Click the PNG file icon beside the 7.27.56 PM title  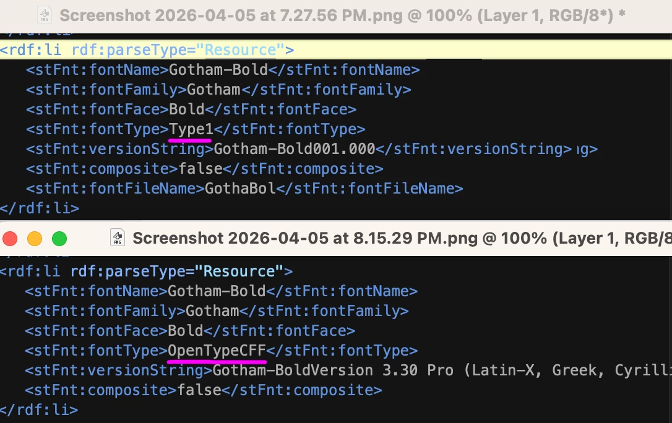click(x=45, y=15)
